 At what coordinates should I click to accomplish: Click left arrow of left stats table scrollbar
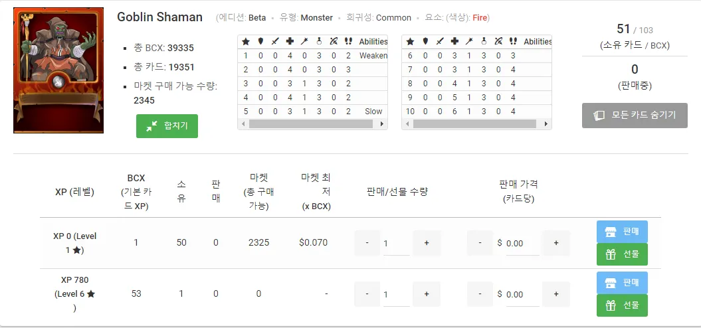pos(243,124)
